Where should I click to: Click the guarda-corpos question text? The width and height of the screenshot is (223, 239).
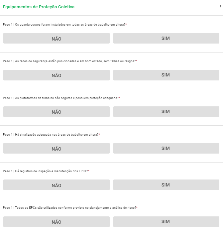tap(65, 25)
